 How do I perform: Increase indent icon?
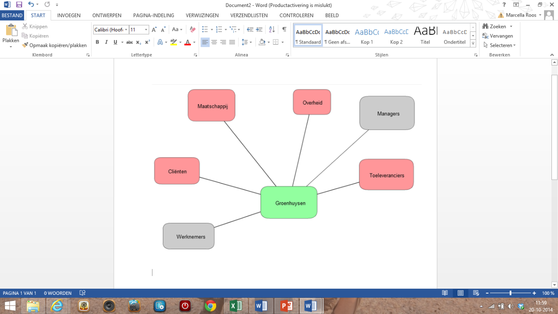pos(259,30)
